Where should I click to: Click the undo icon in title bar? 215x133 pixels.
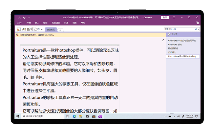24,17
